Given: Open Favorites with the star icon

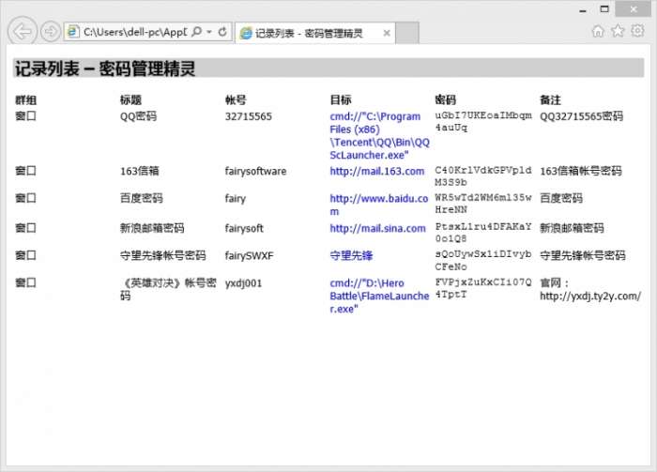Looking at the screenshot, I should pos(618,31).
